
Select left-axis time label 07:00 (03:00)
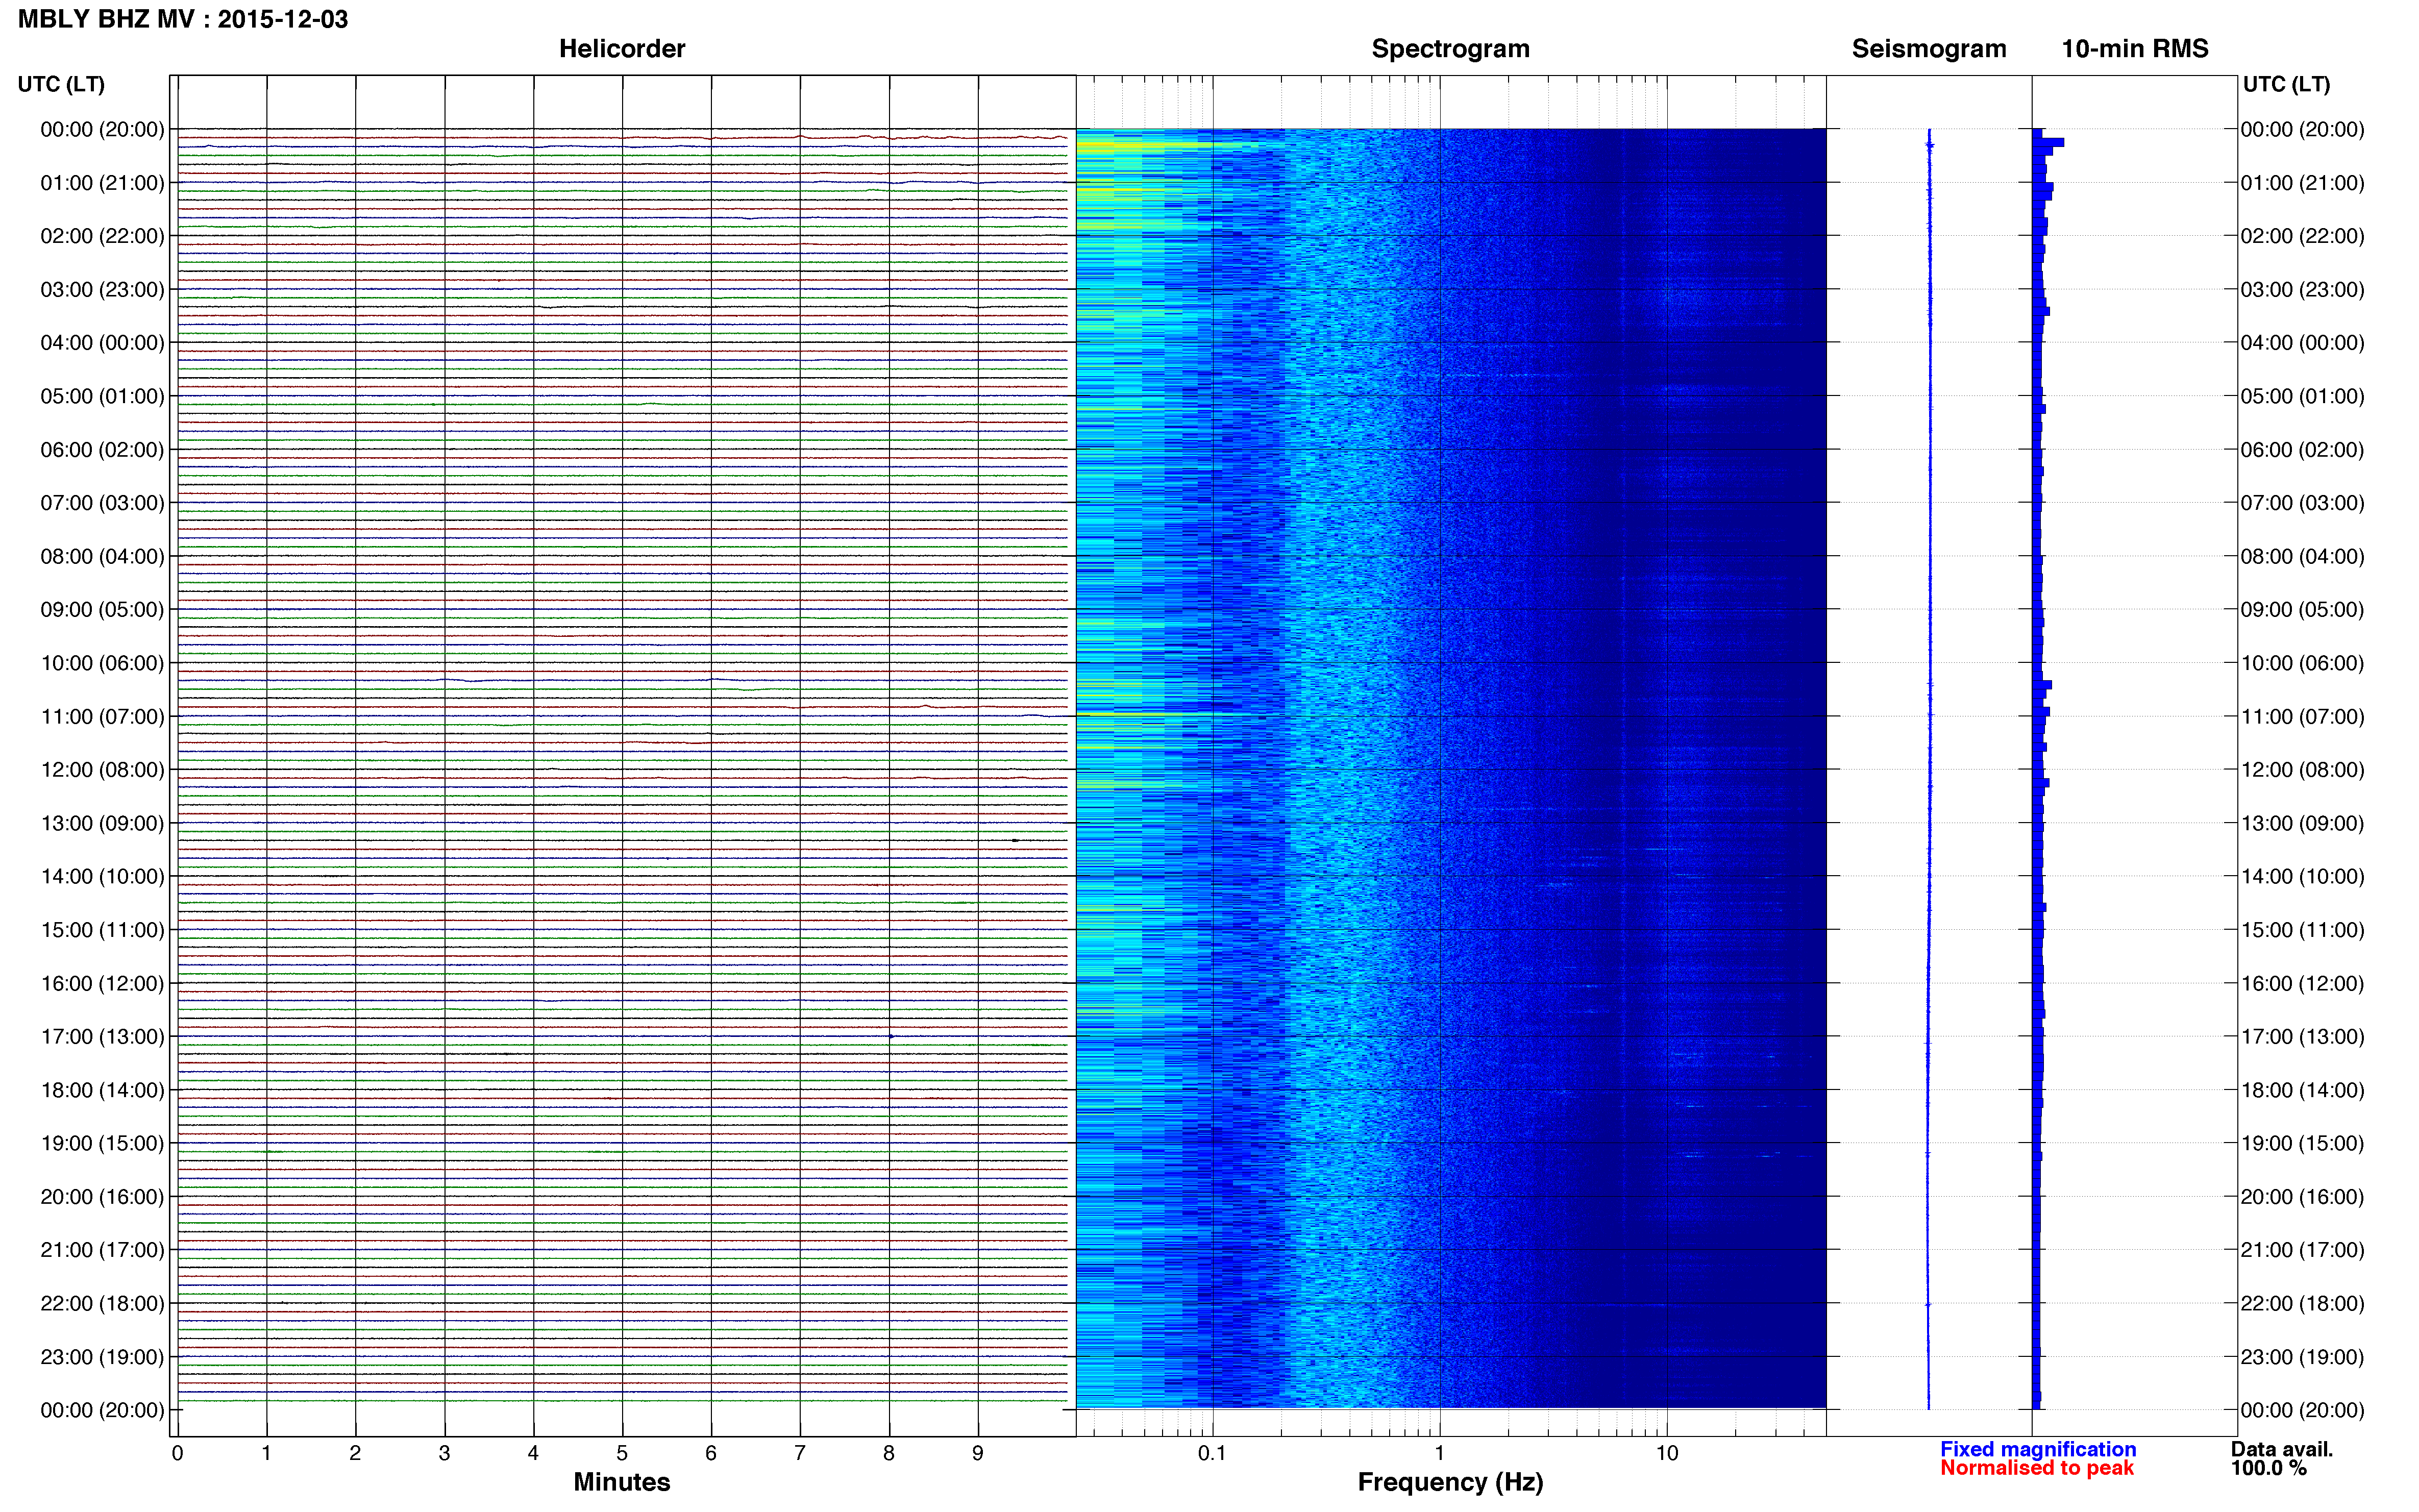pos(102,503)
